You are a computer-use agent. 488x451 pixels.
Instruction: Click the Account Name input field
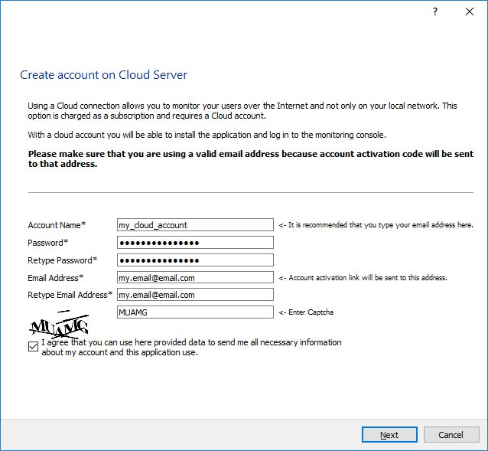pos(194,225)
